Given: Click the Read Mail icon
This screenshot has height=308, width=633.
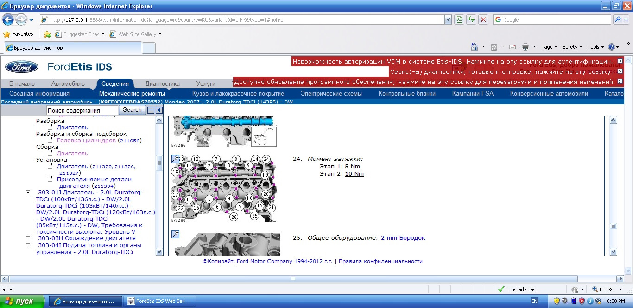Looking at the screenshot, I should (513, 47).
